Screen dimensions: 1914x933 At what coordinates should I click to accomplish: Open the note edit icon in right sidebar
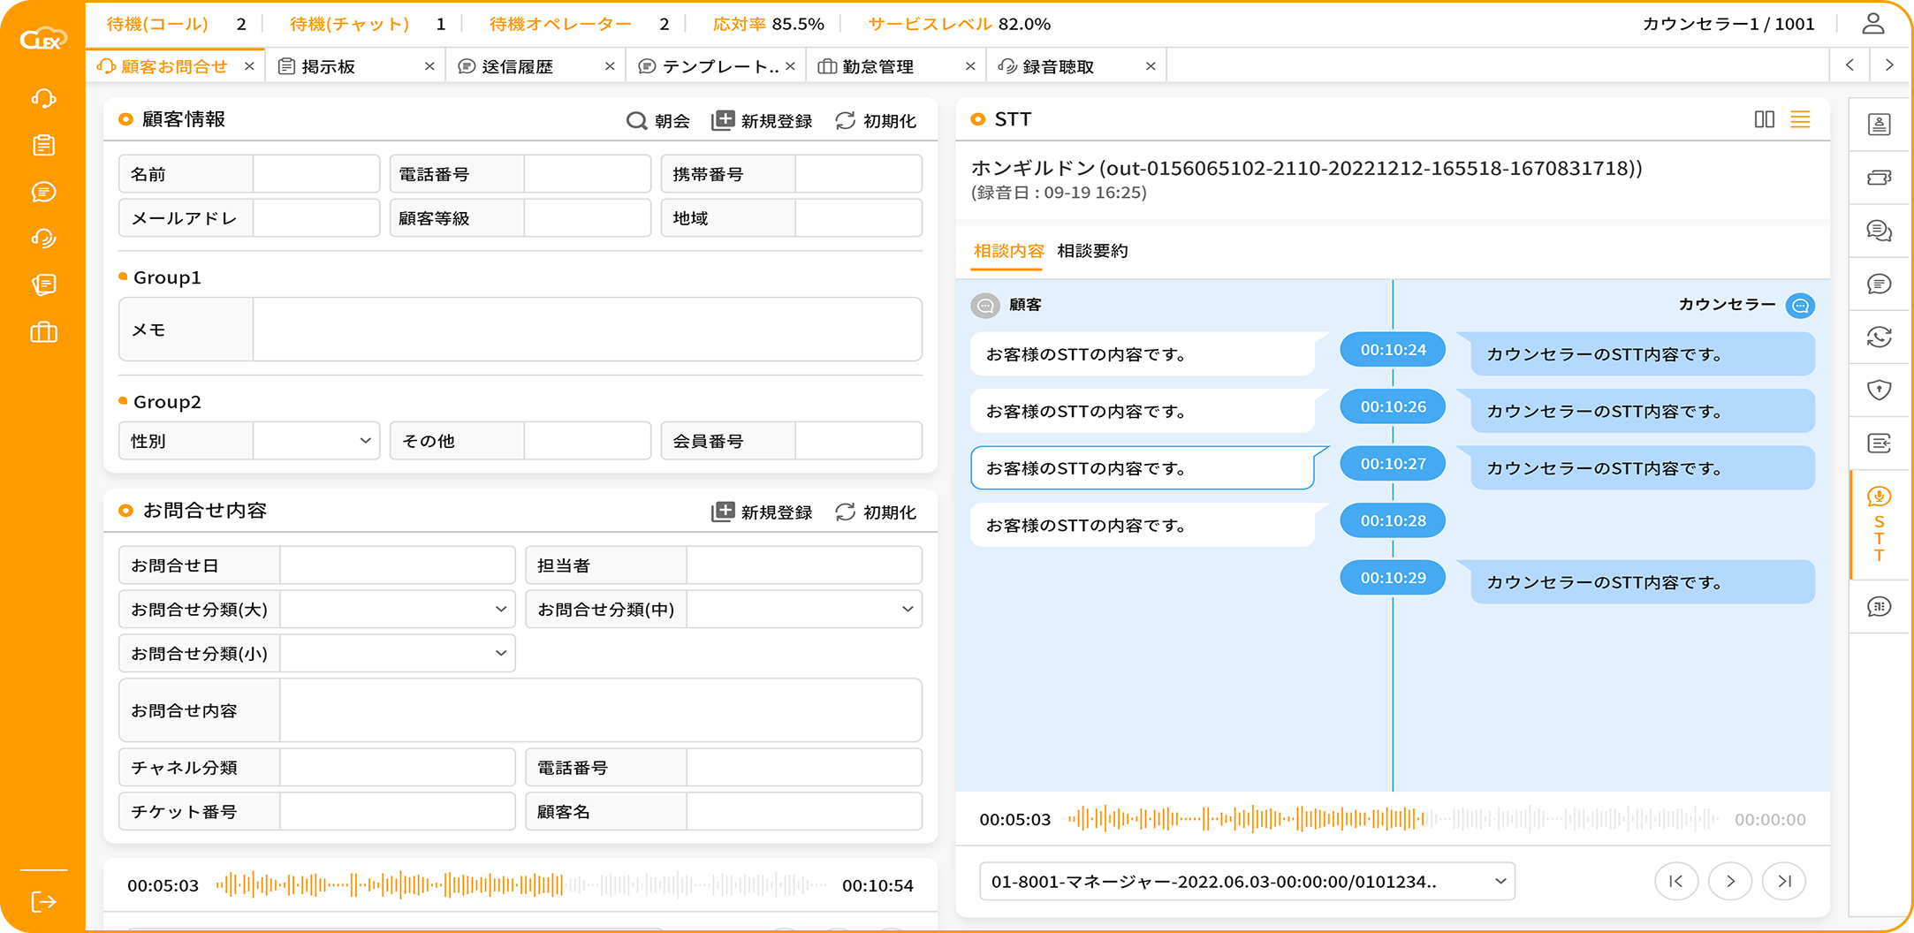pyautogui.click(x=1879, y=443)
